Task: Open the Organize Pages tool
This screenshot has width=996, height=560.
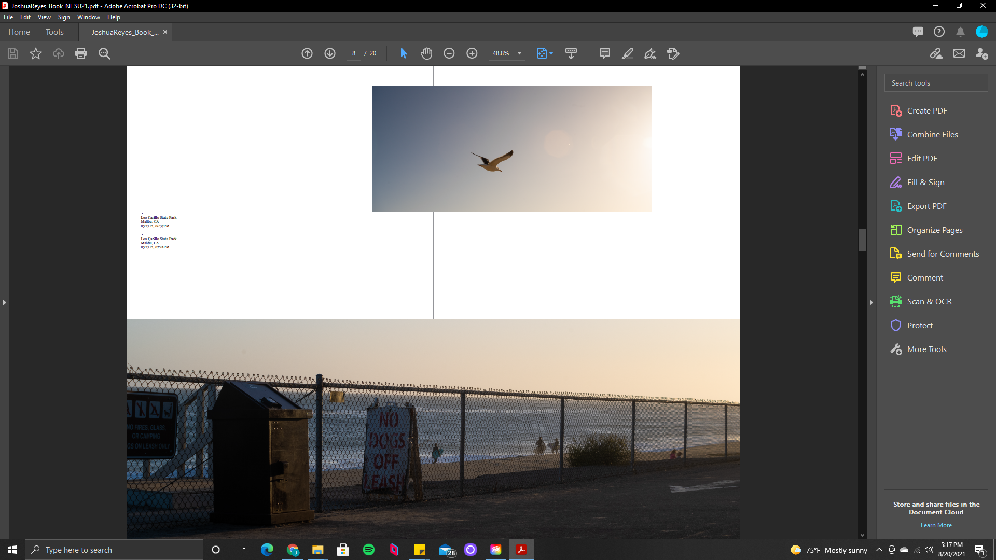Action: [934, 230]
